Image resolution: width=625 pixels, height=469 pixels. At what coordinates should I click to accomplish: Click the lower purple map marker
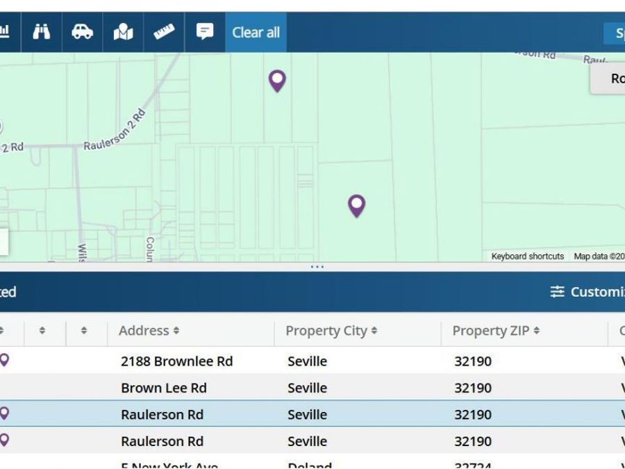pyautogui.click(x=356, y=204)
